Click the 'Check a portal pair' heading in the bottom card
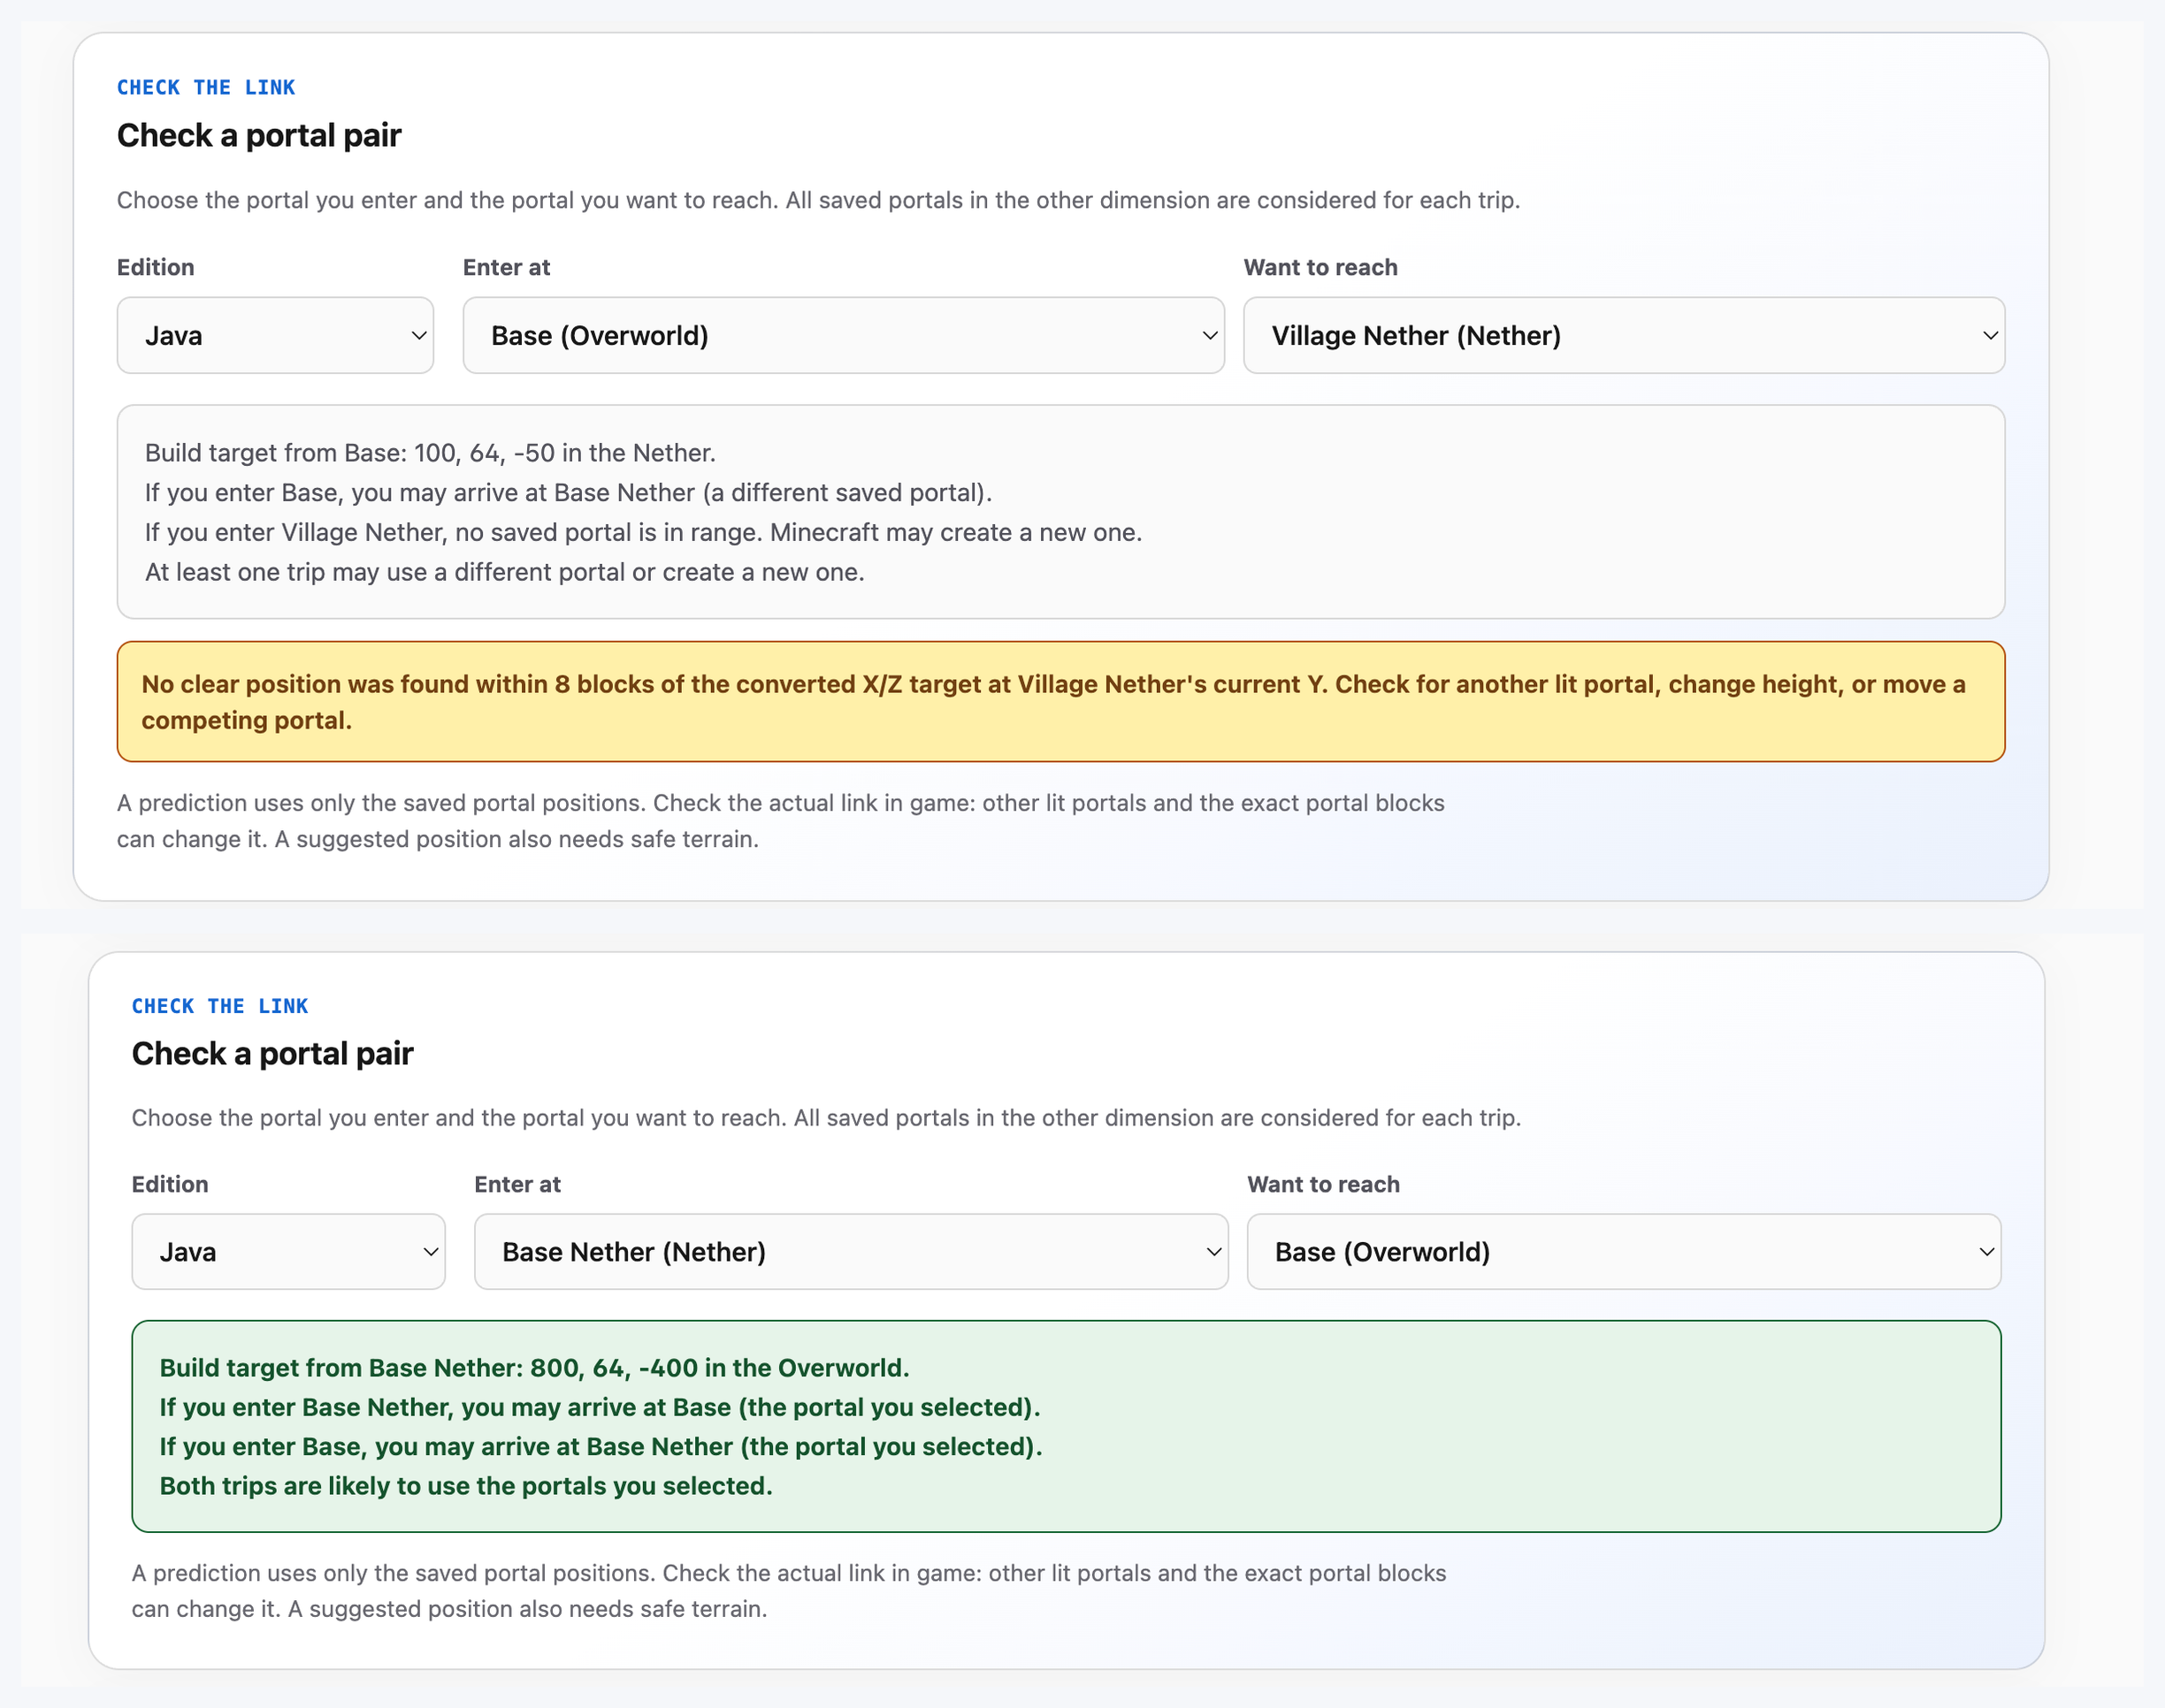The width and height of the screenshot is (2165, 1708). [x=272, y=1053]
